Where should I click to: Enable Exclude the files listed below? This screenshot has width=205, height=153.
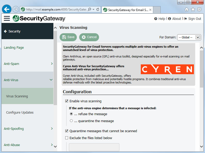[67, 138]
